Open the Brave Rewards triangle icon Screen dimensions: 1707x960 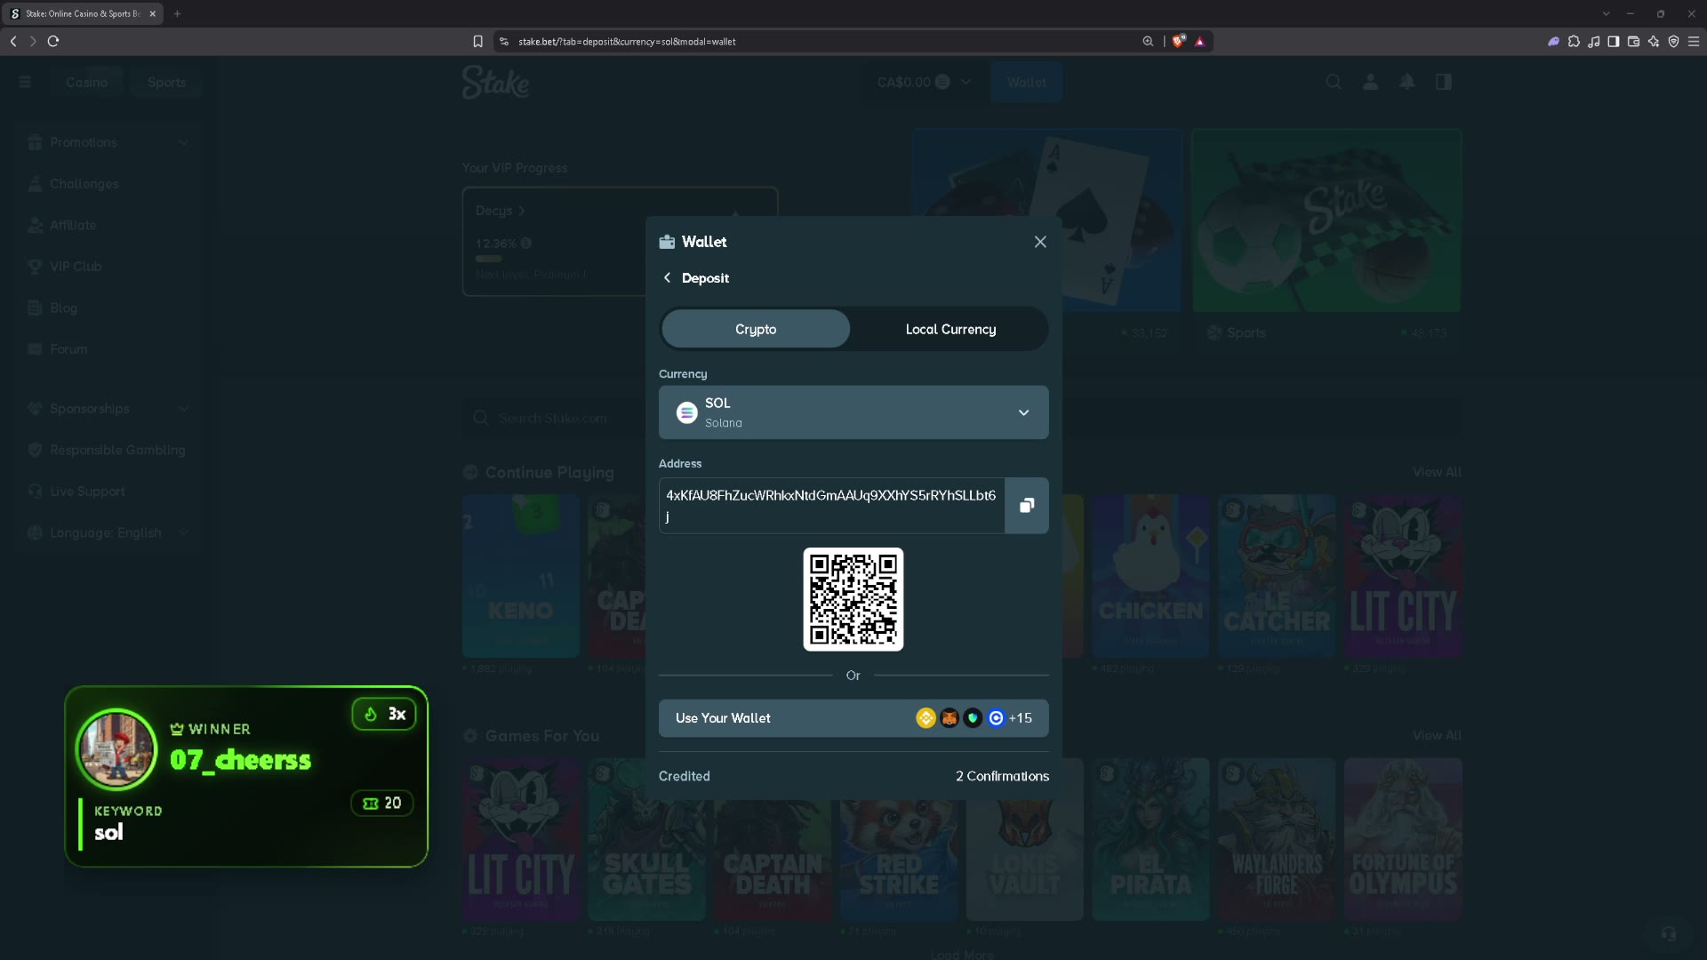(1199, 41)
